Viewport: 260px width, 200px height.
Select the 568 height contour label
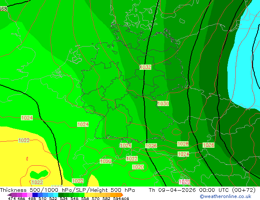(x=3, y=9)
